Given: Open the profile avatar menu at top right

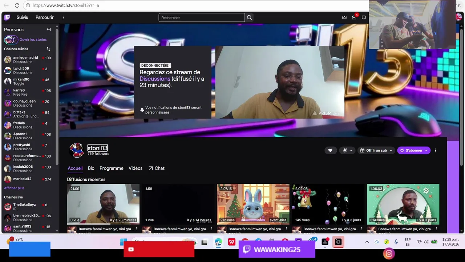Looking at the screenshot, I should tap(458, 17).
